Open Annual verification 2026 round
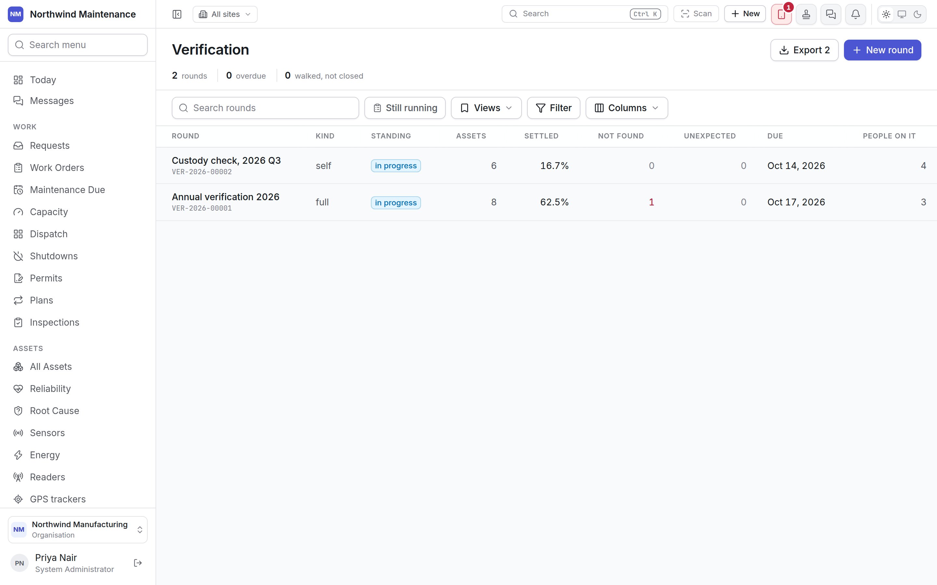Image resolution: width=937 pixels, height=585 pixels. coord(546,202)
